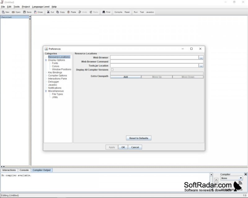Image resolution: width=248 pixels, height=198 pixels.
Task: Enable Display All Compiler Versions
Action: pos(112,70)
